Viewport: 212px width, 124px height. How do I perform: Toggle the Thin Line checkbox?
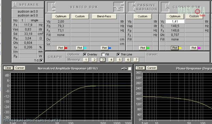pos(118,54)
